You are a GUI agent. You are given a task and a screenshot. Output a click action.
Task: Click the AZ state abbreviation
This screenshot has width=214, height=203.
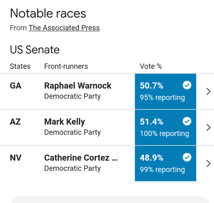point(15,122)
